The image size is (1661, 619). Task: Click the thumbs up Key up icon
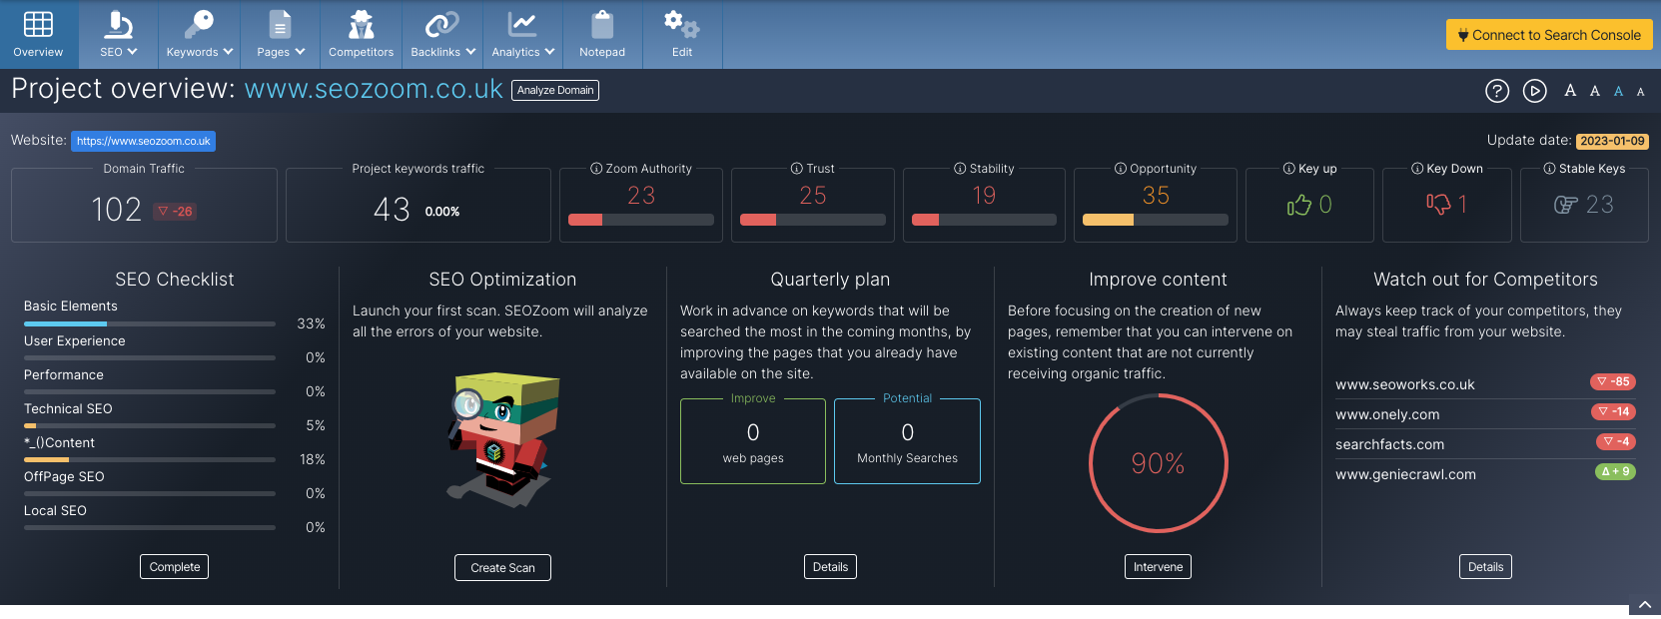1298,205
